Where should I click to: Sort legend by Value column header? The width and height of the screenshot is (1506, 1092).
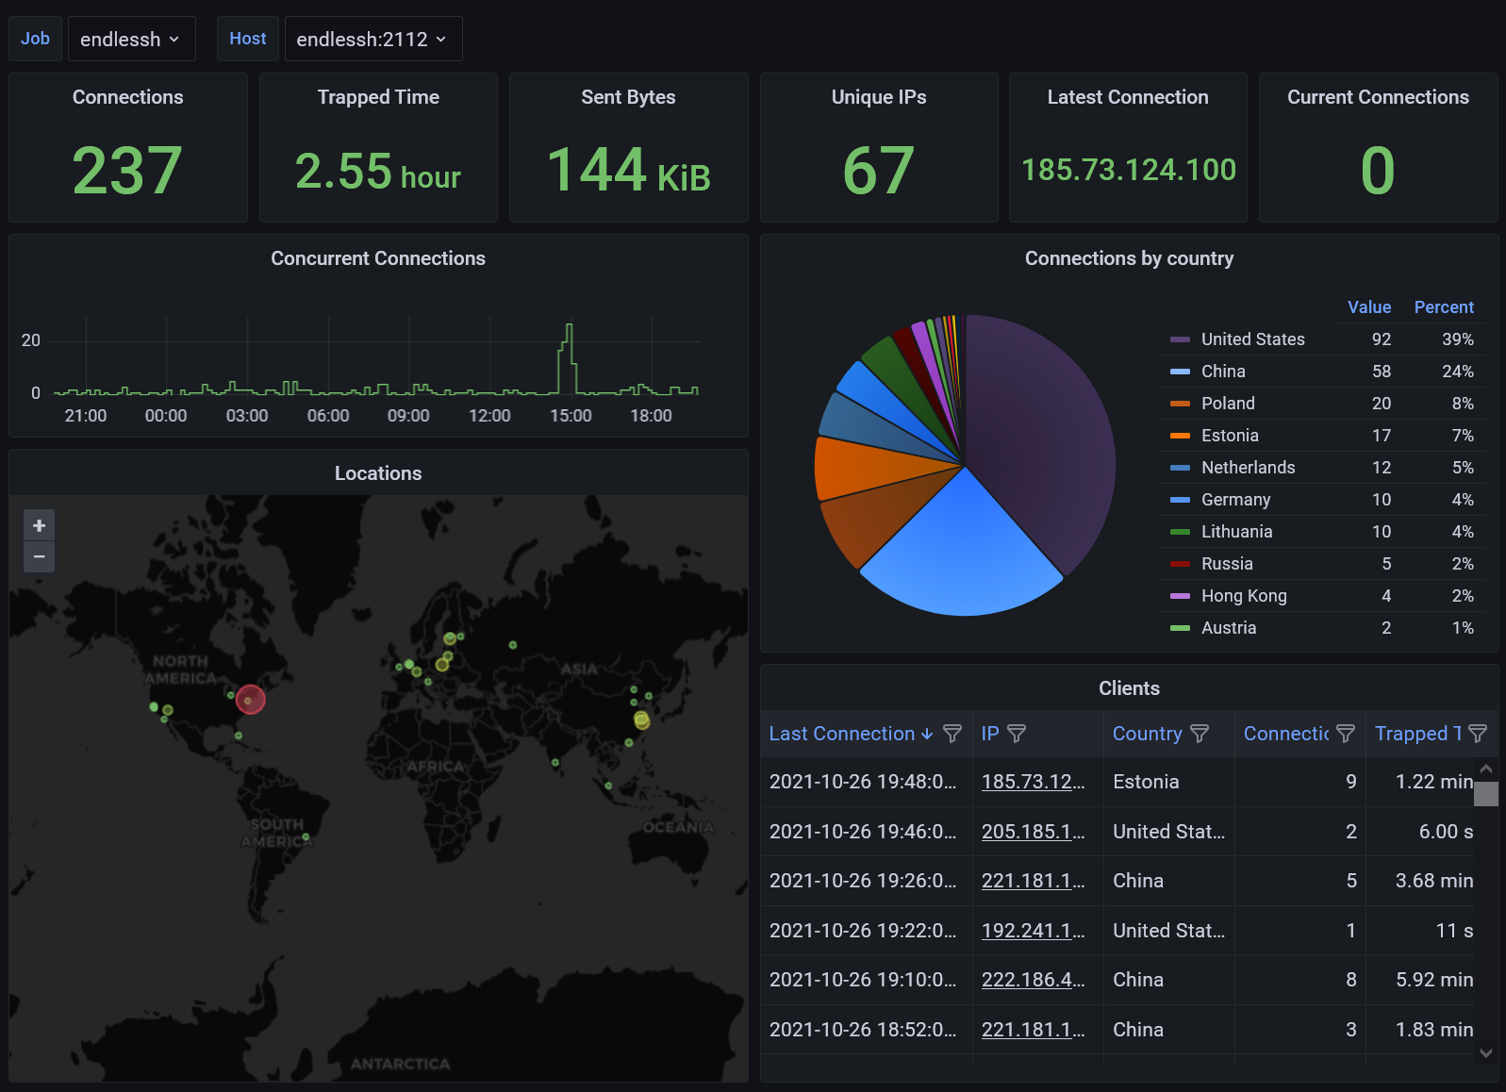[x=1368, y=307]
